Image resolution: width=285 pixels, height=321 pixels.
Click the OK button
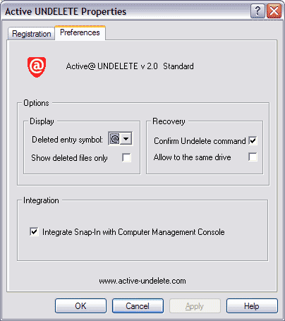click(x=80, y=306)
